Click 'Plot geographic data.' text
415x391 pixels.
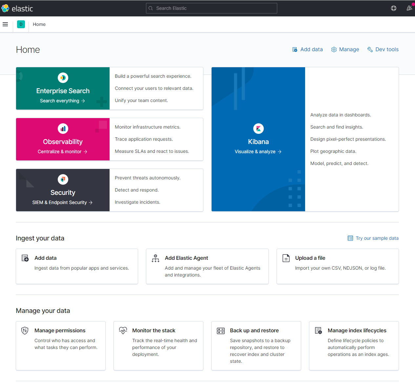tap(333, 151)
